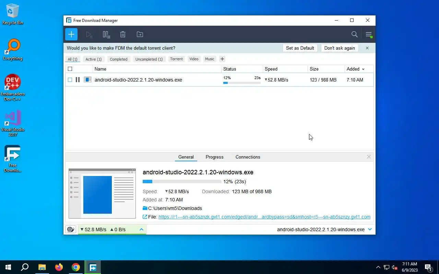Add a new download with plus button
This screenshot has height=274, width=439.
(71, 34)
